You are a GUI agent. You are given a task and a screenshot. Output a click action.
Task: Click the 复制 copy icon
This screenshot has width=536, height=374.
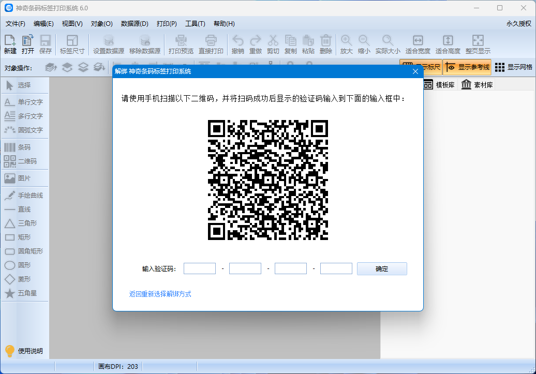291,44
